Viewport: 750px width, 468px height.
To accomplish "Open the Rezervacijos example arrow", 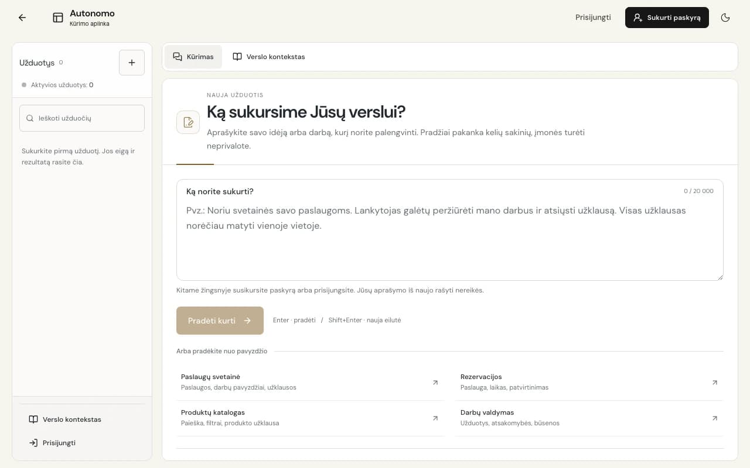I will (715, 383).
